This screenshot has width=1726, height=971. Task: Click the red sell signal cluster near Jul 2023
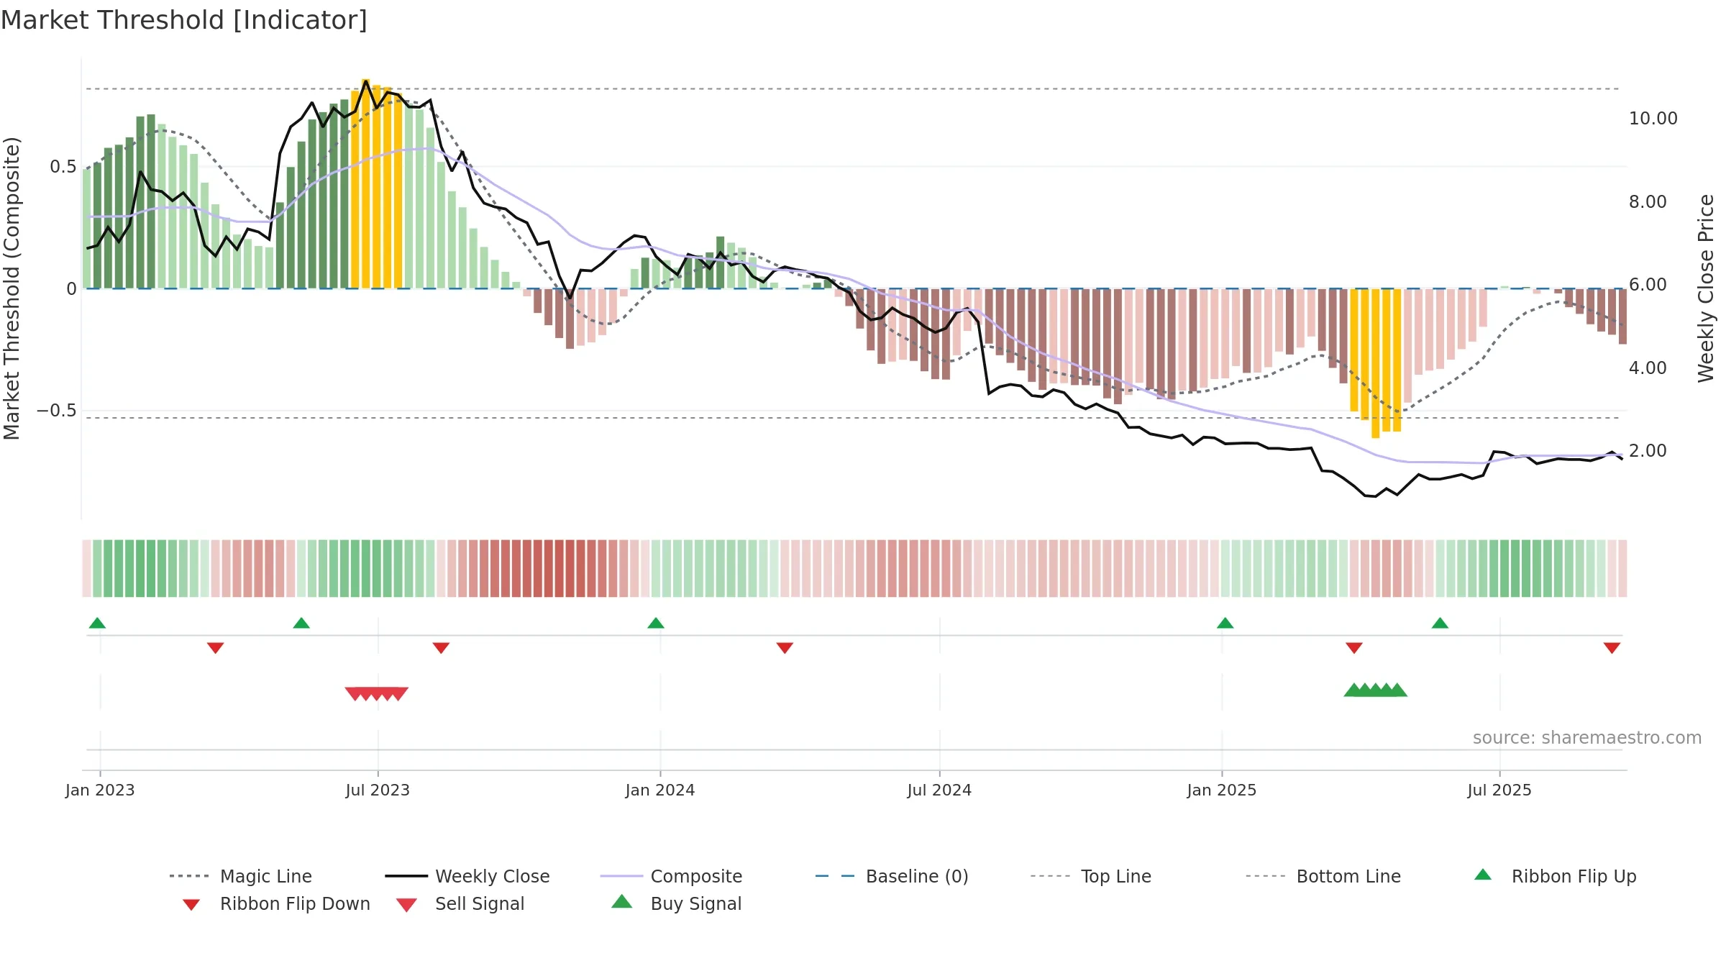(x=377, y=693)
